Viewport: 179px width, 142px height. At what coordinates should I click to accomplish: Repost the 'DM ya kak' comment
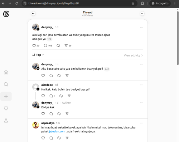pyautogui.click(x=59, y=114)
